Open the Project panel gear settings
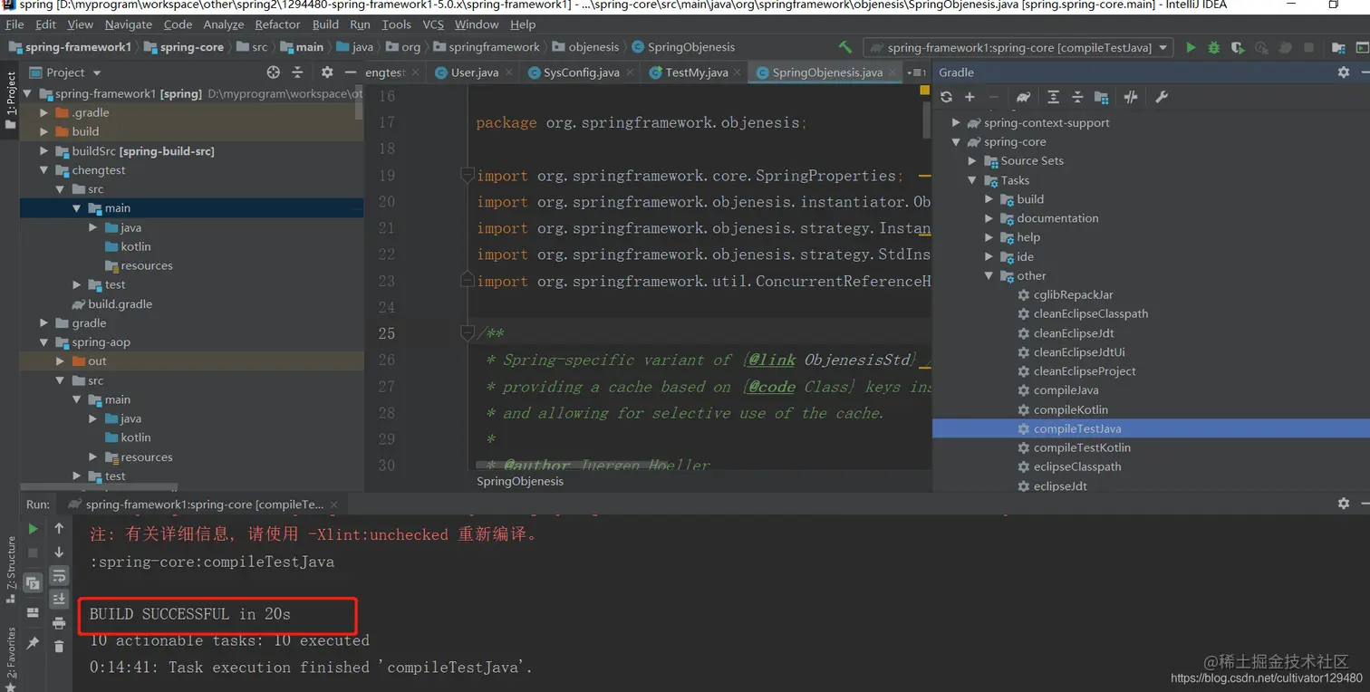 point(327,72)
